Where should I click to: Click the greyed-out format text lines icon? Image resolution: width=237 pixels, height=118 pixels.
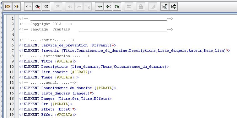point(129,7)
